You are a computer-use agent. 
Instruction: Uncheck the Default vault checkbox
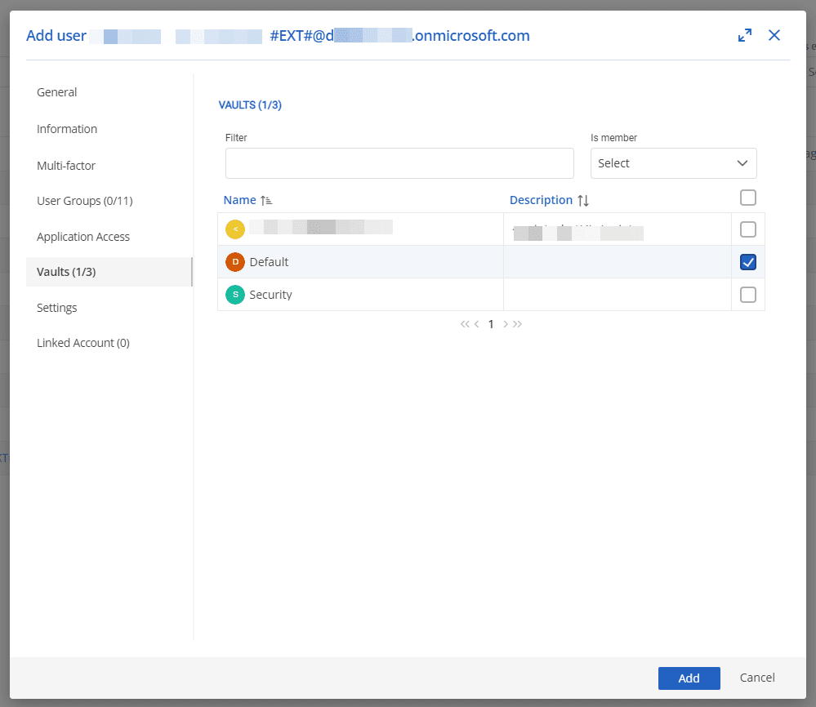click(747, 262)
